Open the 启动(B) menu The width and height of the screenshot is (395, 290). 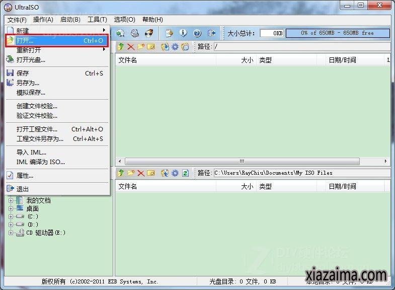(70, 20)
